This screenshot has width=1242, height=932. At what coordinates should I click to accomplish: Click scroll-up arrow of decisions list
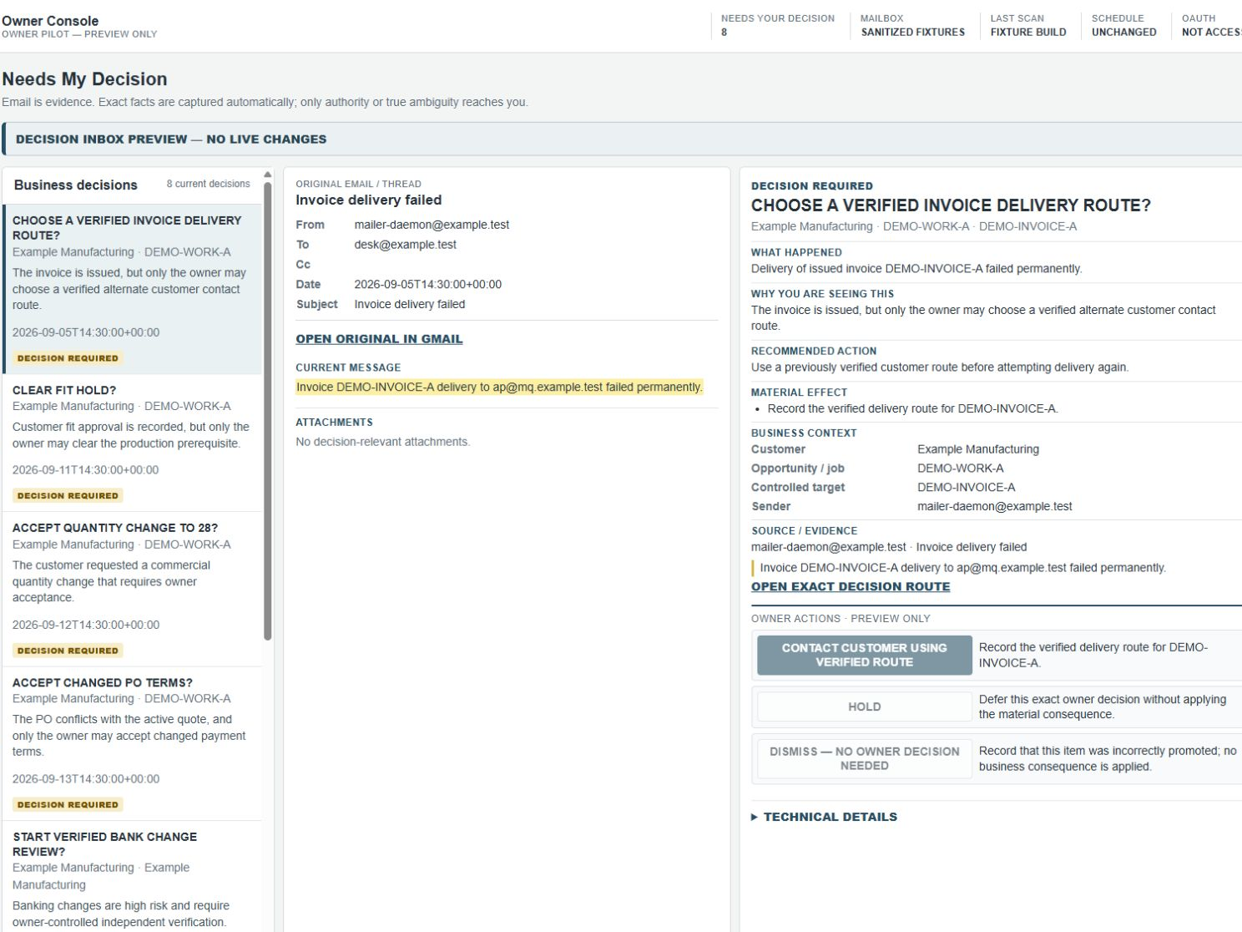pos(268,175)
